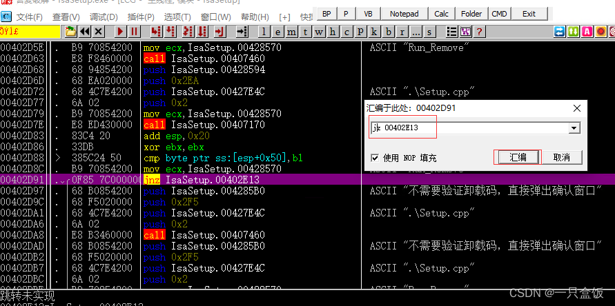Open Windows 'w' toolbar button

[x=320, y=32]
